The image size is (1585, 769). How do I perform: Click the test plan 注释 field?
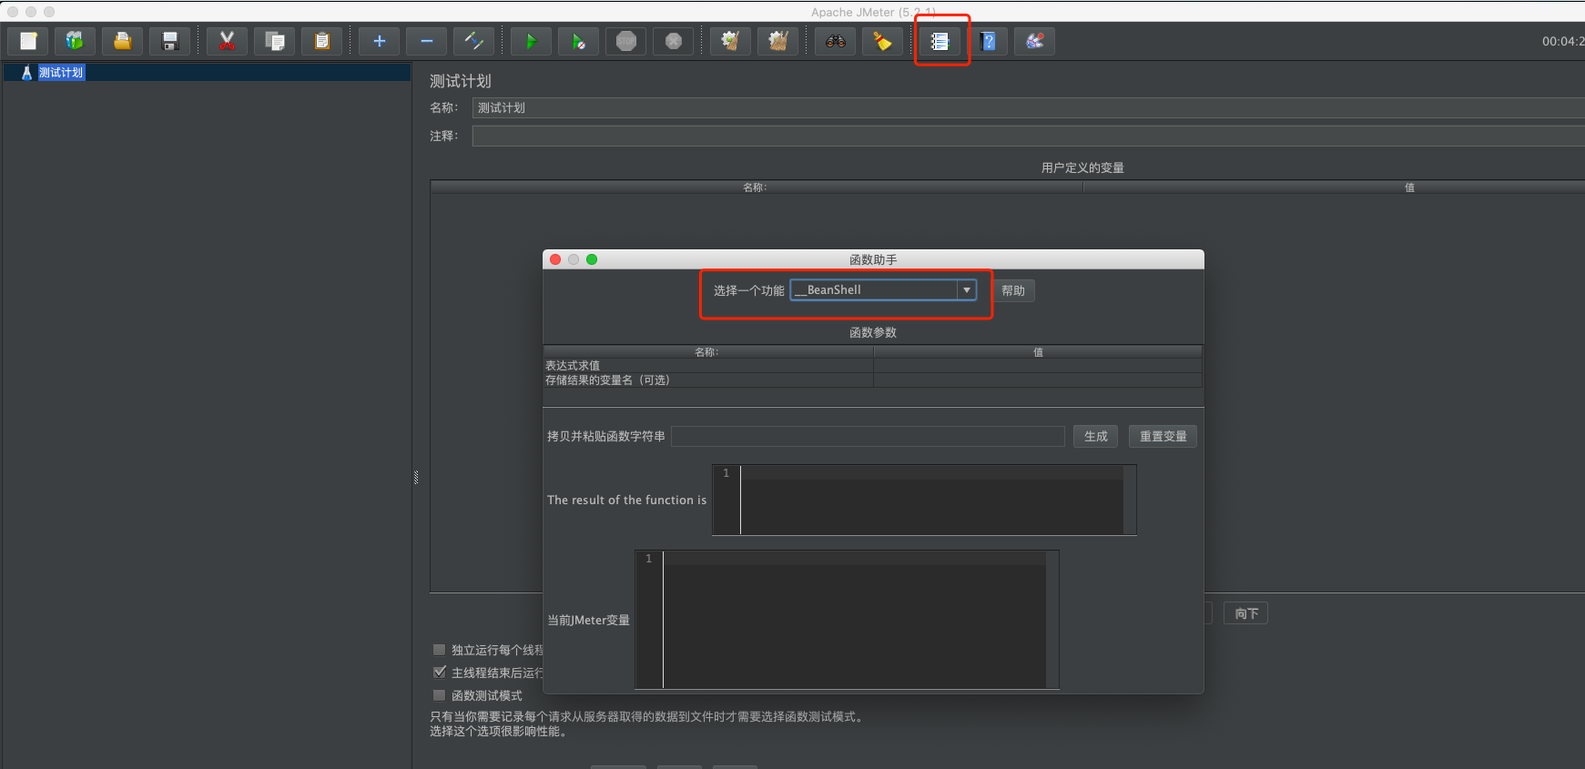(1028, 136)
